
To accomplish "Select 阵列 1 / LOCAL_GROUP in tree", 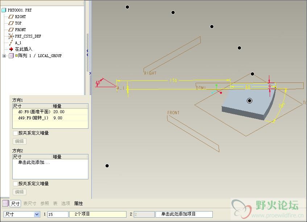I will point(40,56).
